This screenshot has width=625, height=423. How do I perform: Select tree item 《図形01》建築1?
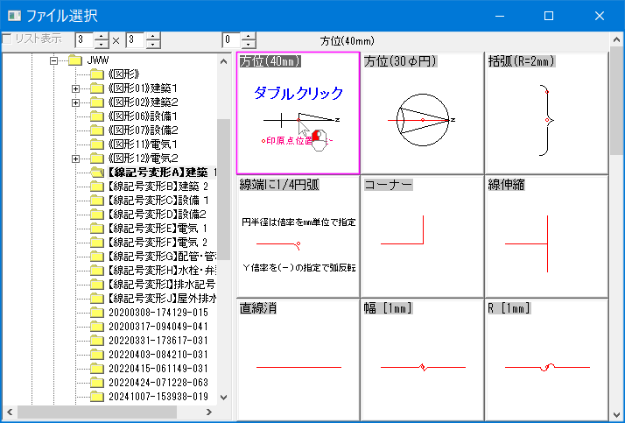[143, 89]
